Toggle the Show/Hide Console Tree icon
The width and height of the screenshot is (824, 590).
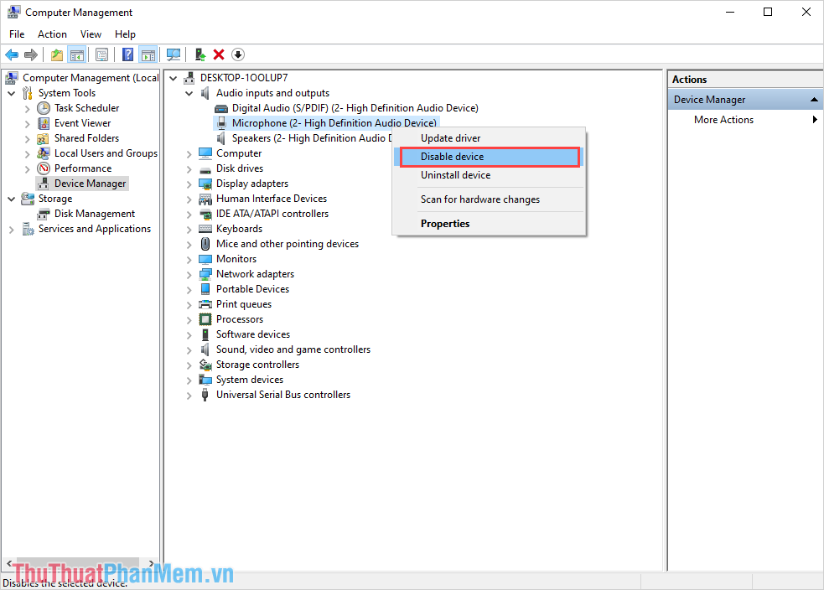pyautogui.click(x=77, y=54)
